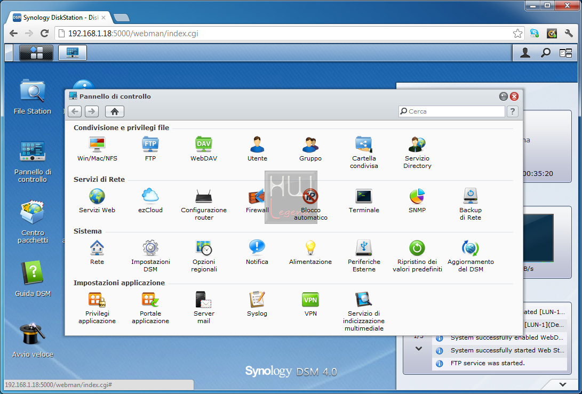Open control panel help question mark
This screenshot has width=582, height=394.
tap(513, 111)
